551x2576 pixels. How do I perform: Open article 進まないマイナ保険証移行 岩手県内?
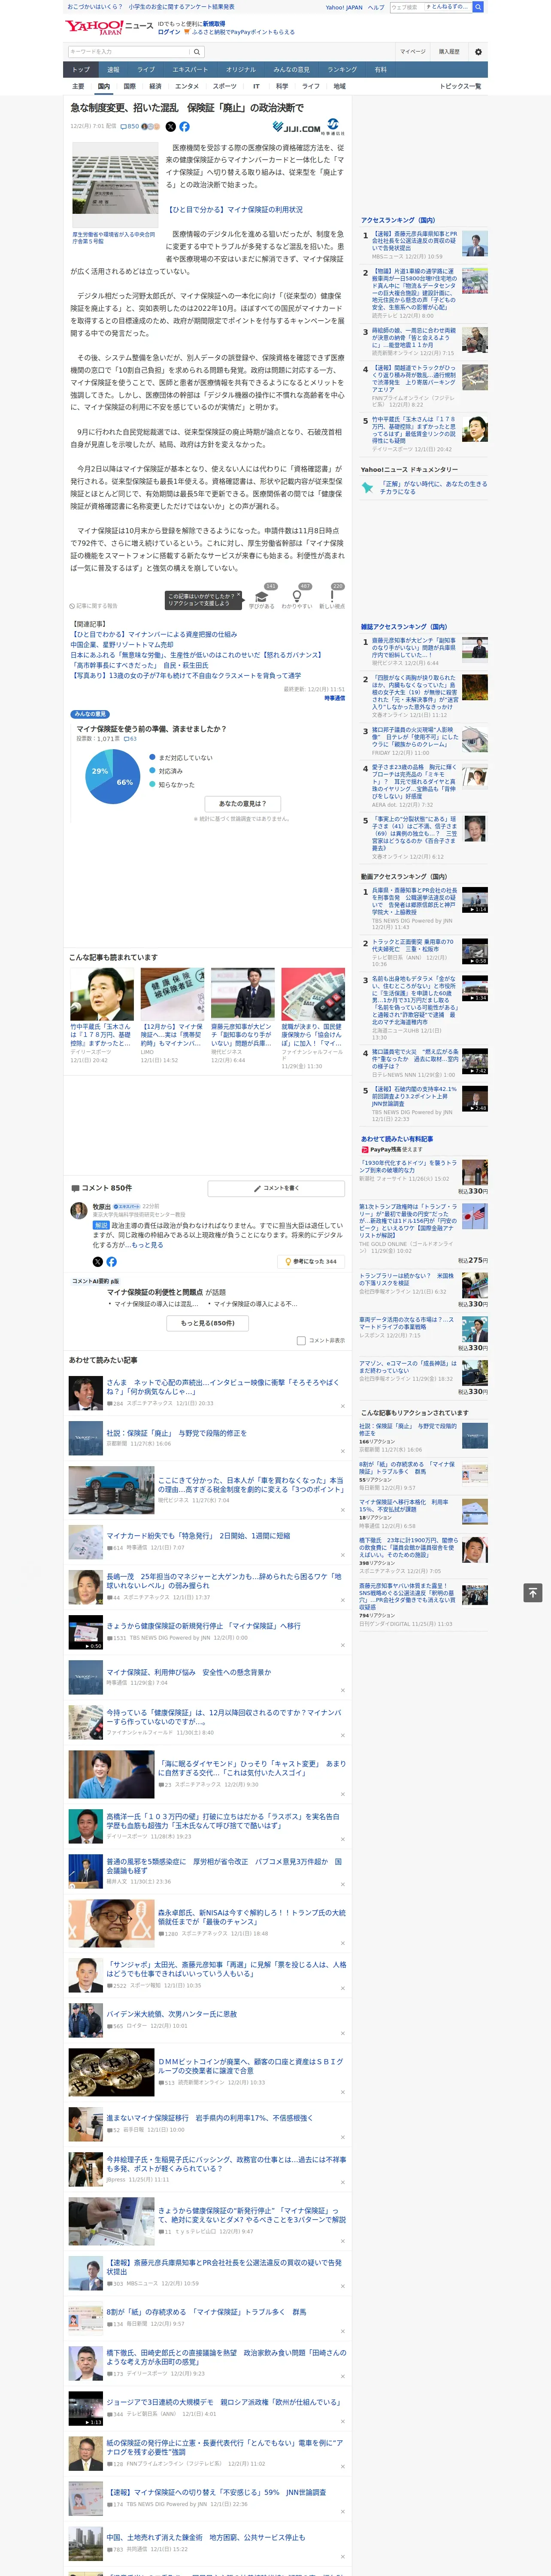pyautogui.click(x=209, y=2117)
